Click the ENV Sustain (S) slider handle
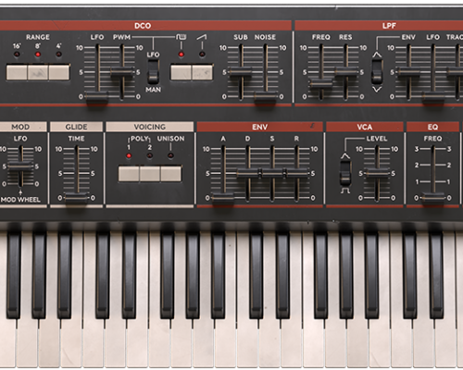The width and height of the screenshot is (463, 370). tap(272, 173)
